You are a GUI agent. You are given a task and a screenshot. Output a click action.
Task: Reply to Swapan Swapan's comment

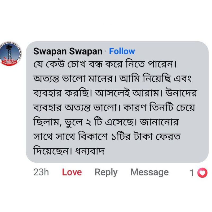pos(106,173)
